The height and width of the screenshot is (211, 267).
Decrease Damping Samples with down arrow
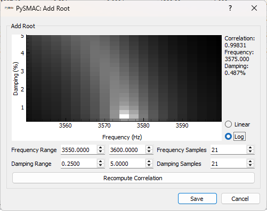pyautogui.click(x=250, y=165)
